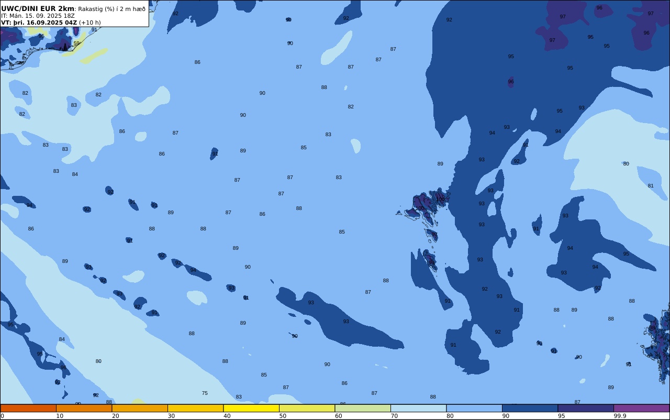Click the 95–99.9 navy legend swatch
The width and height of the screenshot is (670, 420).
(586, 408)
